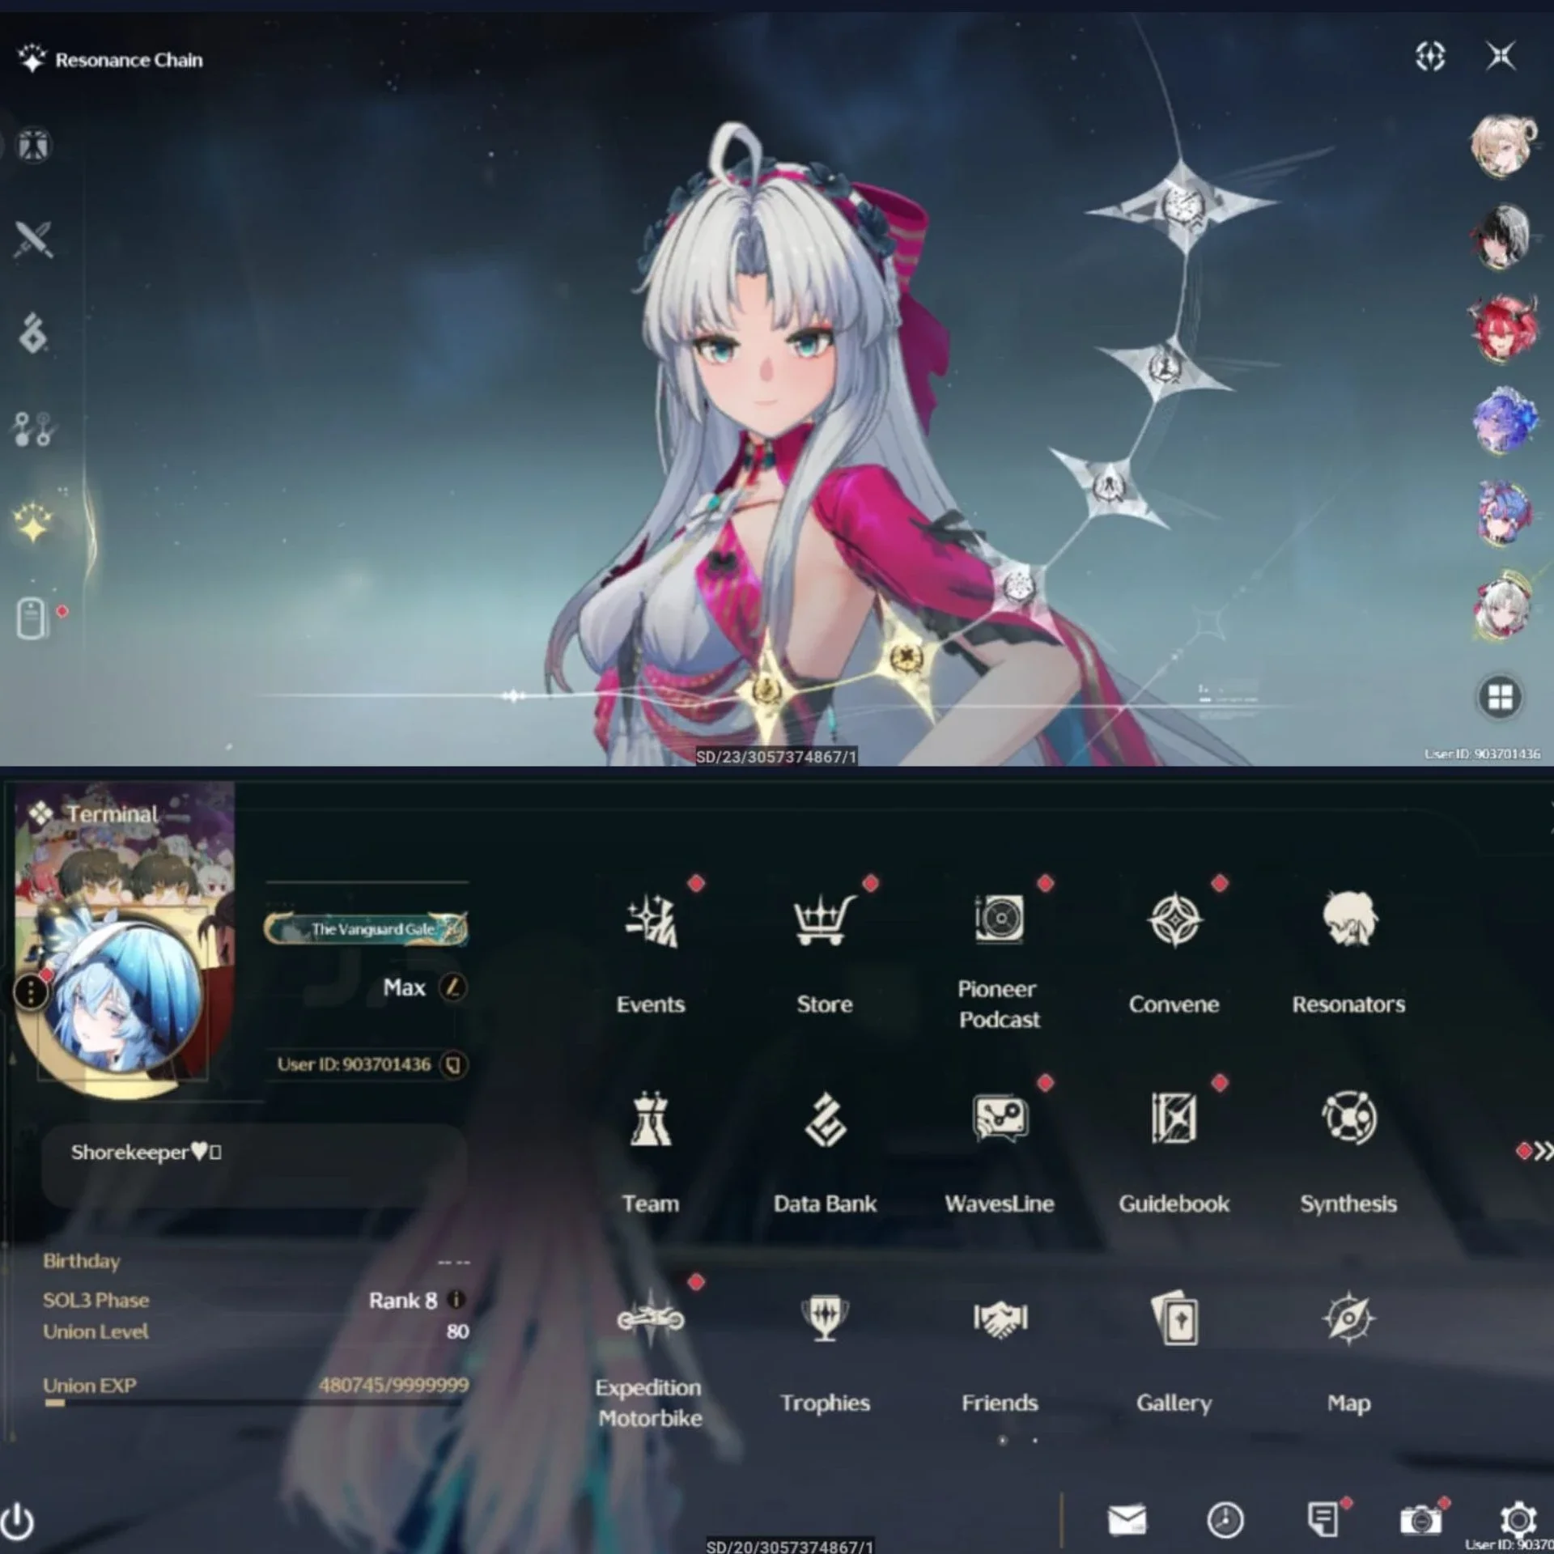The height and width of the screenshot is (1554, 1554).
Task: Select the glowing Resonance Chain sidebar icon
Action: click(x=33, y=523)
